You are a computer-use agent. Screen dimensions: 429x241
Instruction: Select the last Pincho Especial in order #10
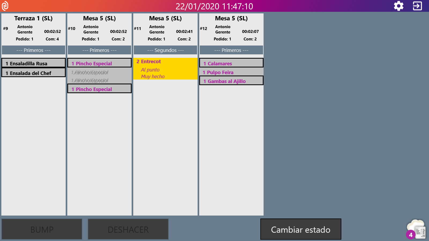[99, 89]
